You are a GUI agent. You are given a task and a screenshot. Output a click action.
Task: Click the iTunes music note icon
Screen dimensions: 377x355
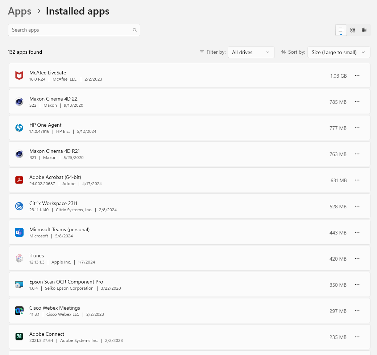coord(19,258)
